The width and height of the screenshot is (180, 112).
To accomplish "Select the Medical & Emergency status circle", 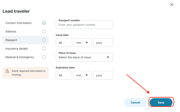I will coord(44,57).
